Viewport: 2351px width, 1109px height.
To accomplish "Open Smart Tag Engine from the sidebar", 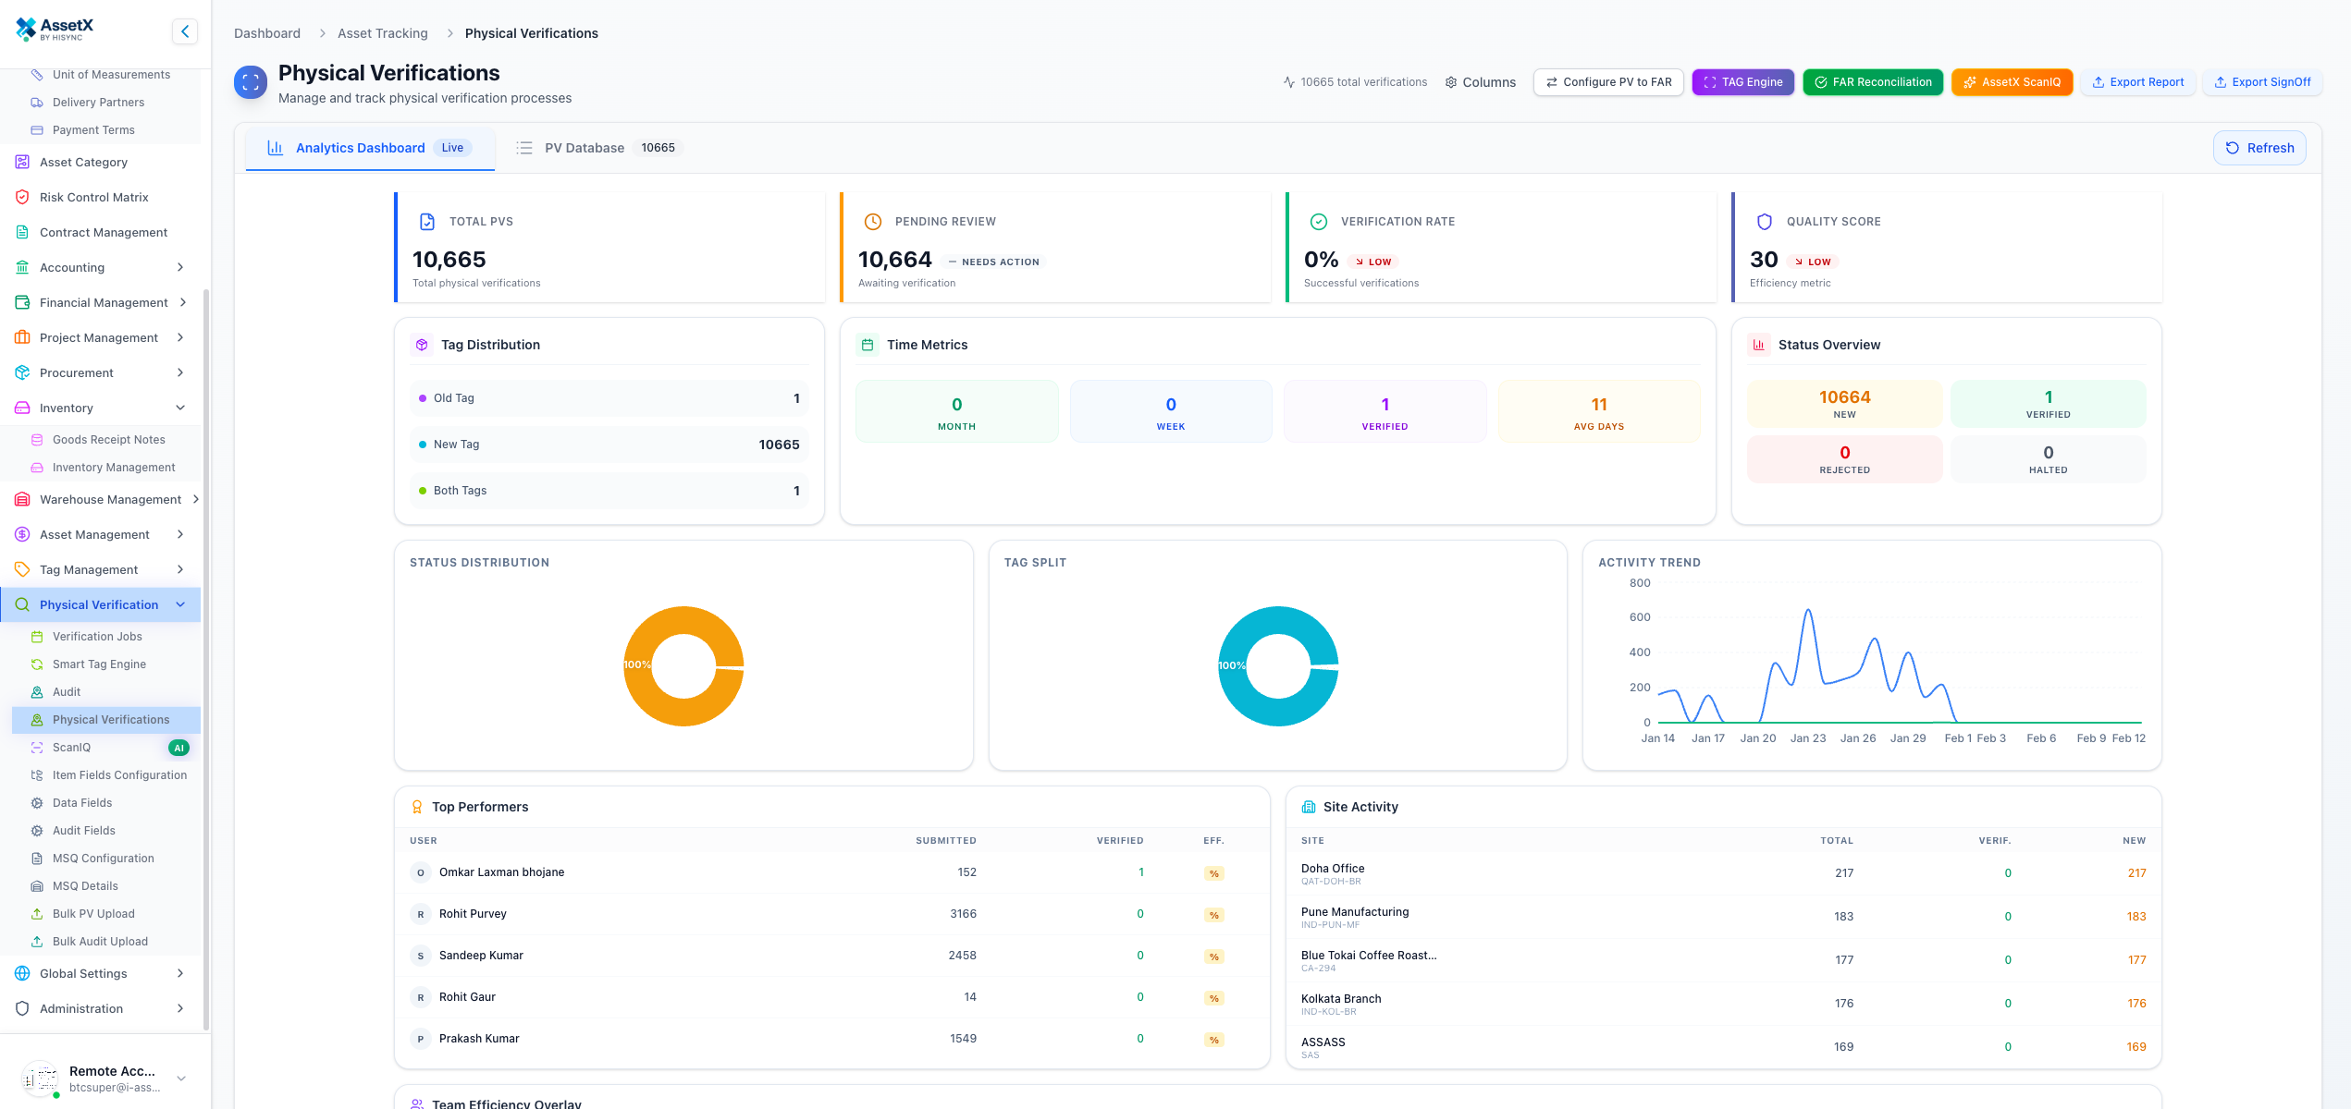I will click(99, 664).
